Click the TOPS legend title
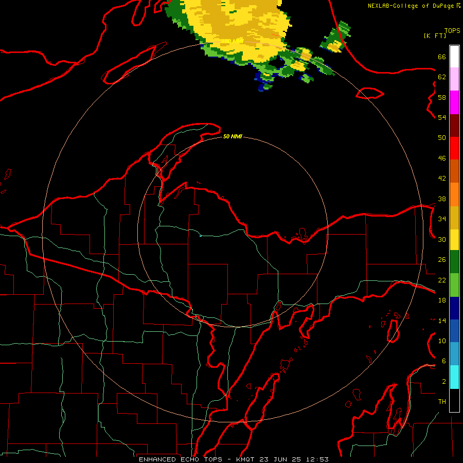 (452, 30)
